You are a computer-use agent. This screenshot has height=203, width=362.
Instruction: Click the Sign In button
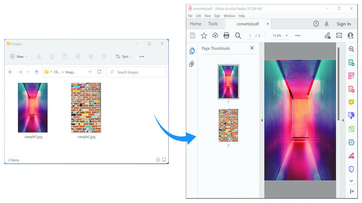point(344,24)
